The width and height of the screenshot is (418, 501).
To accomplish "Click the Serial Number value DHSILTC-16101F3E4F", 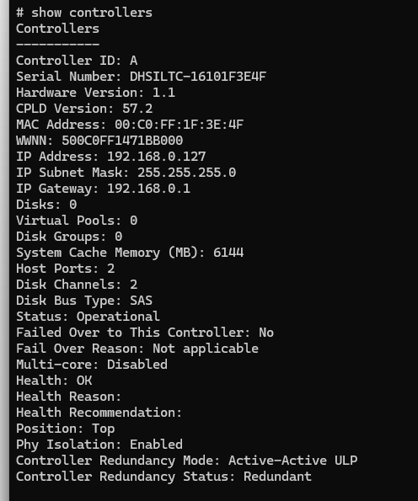I will click(x=198, y=77).
